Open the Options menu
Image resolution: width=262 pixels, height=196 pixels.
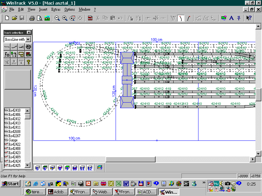[x=69, y=9]
